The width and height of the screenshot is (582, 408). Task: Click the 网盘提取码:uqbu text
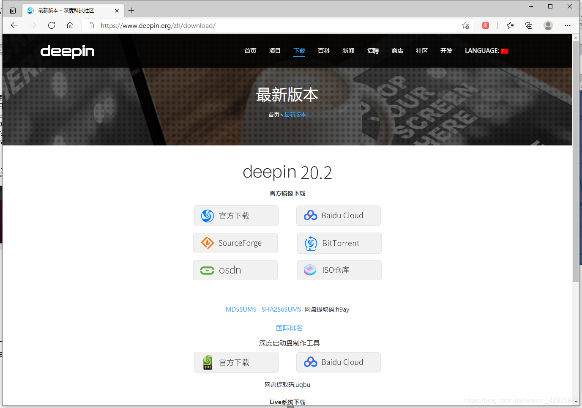point(287,385)
